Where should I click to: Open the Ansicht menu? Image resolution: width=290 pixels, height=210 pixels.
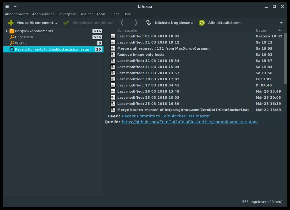click(87, 14)
